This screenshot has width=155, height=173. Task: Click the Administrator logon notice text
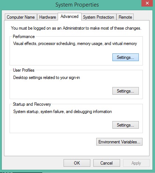[76, 28]
